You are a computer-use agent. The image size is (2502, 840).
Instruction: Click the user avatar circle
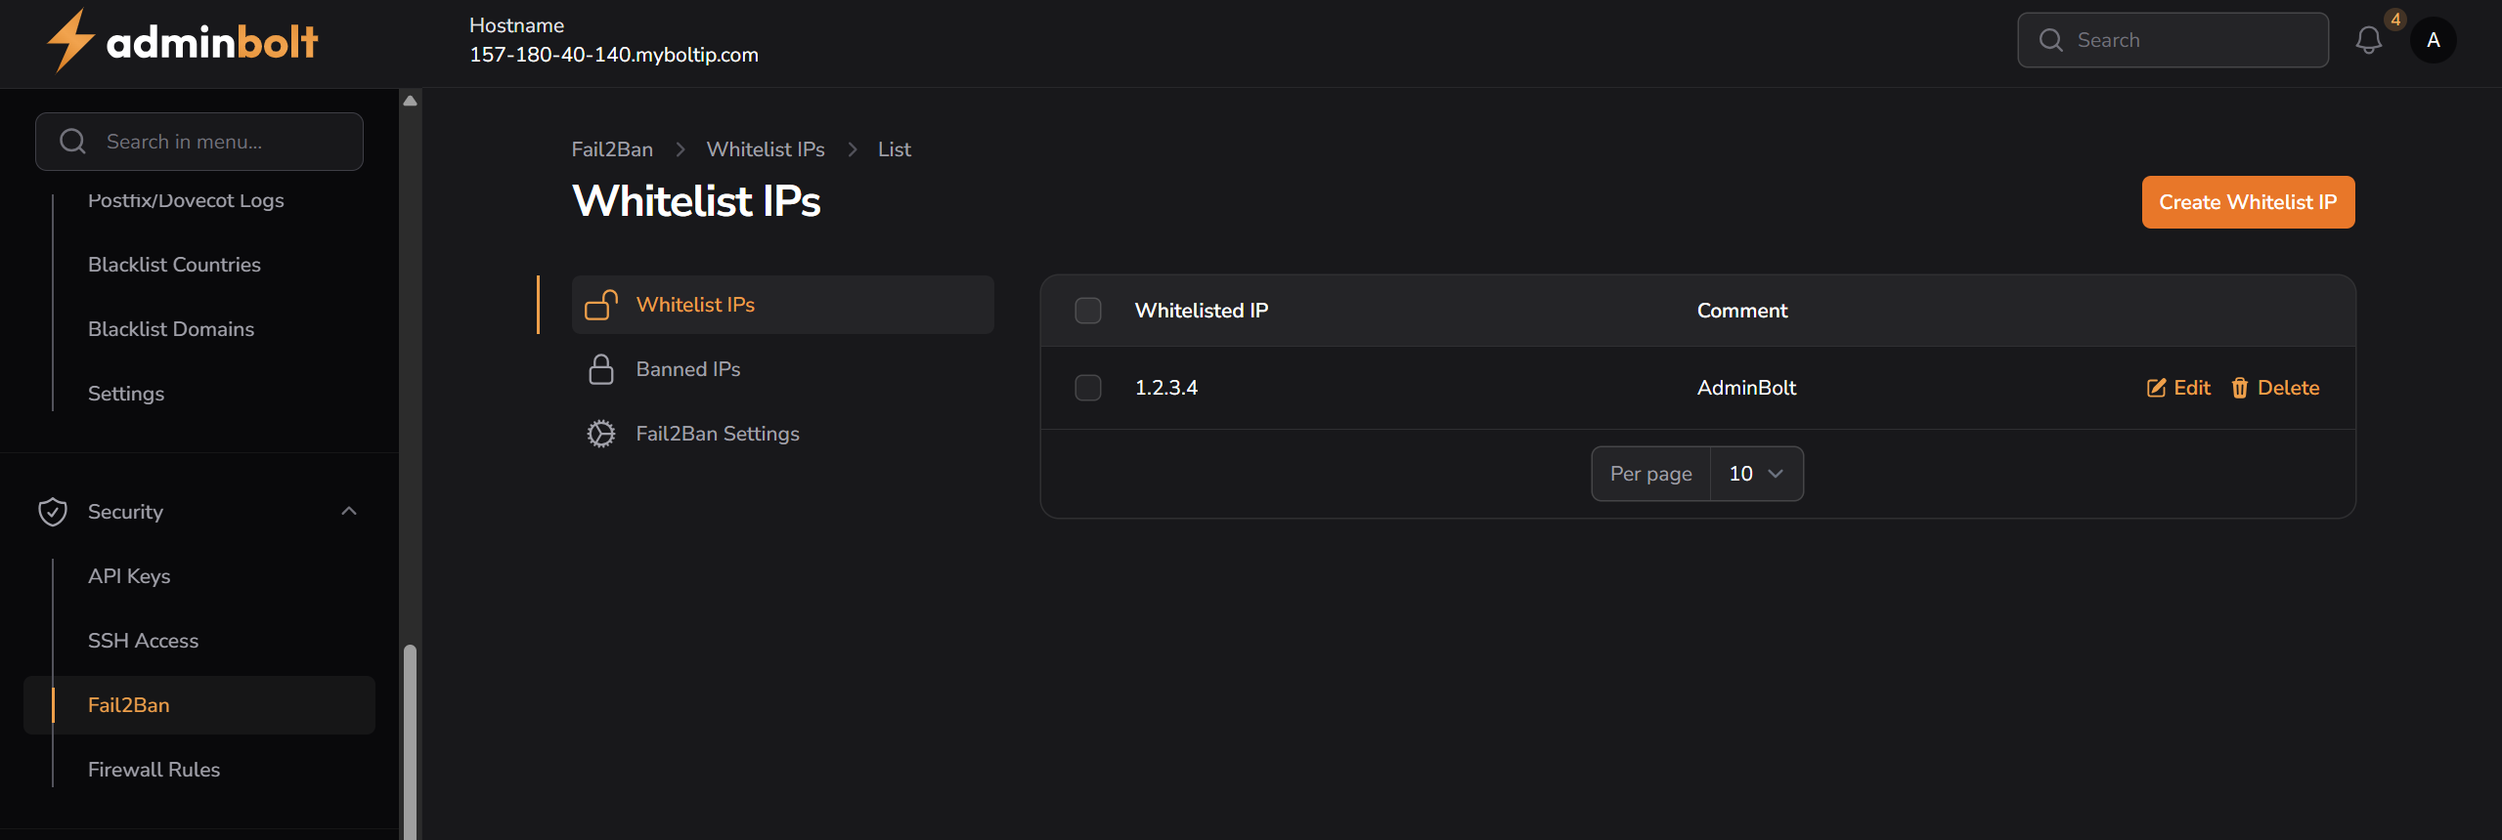[x=2435, y=40]
